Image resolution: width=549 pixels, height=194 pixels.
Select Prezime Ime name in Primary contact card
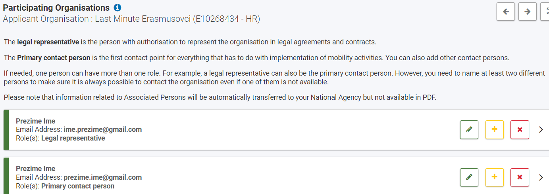pyautogui.click(x=35, y=169)
